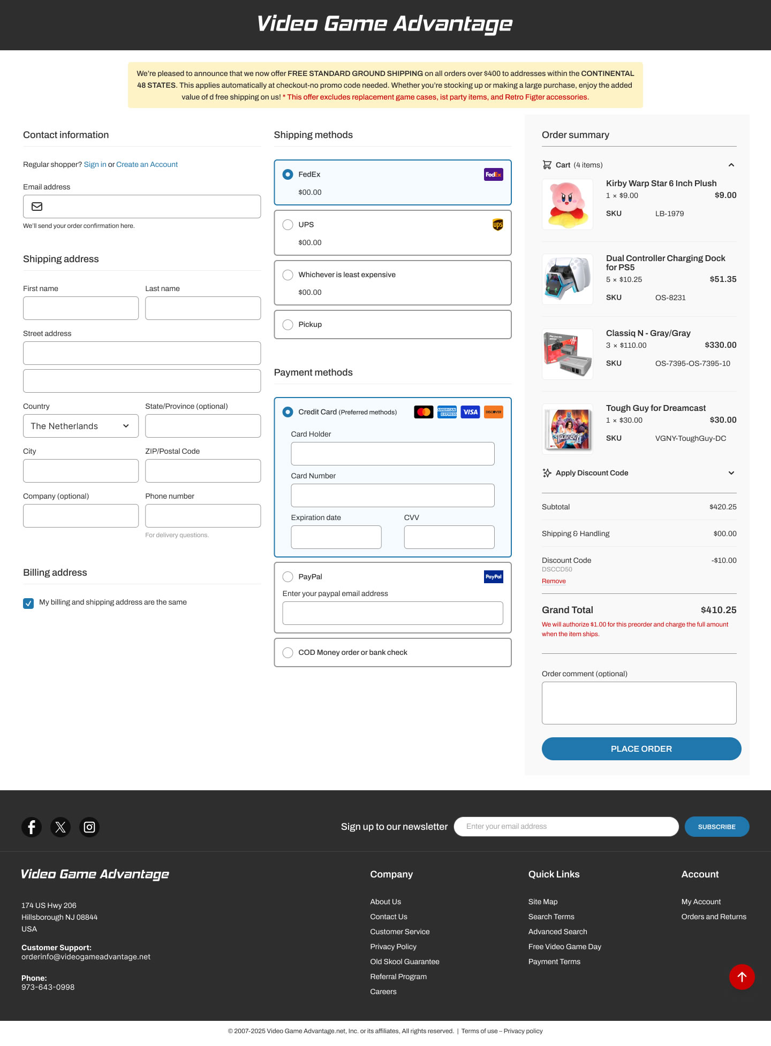The width and height of the screenshot is (771, 1046).
Task: Open the My Account footer link
Action: tap(701, 902)
